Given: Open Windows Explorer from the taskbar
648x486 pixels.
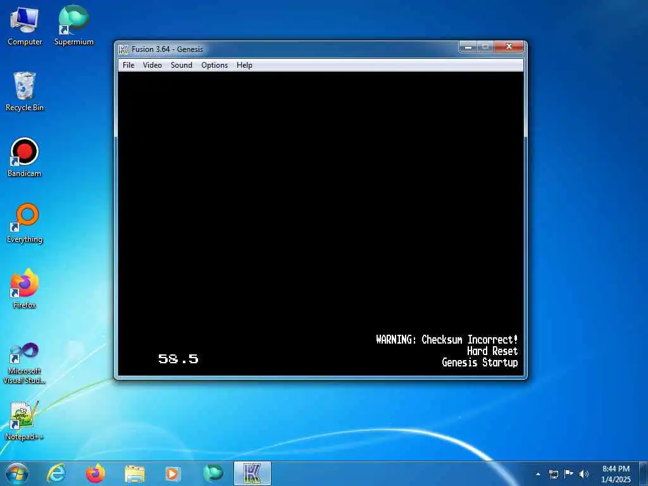Looking at the screenshot, I should tap(135, 473).
